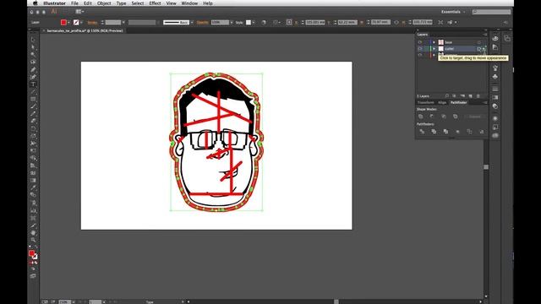Open the Window menu
The width and height of the screenshot is (541, 304).
tap(189, 3)
